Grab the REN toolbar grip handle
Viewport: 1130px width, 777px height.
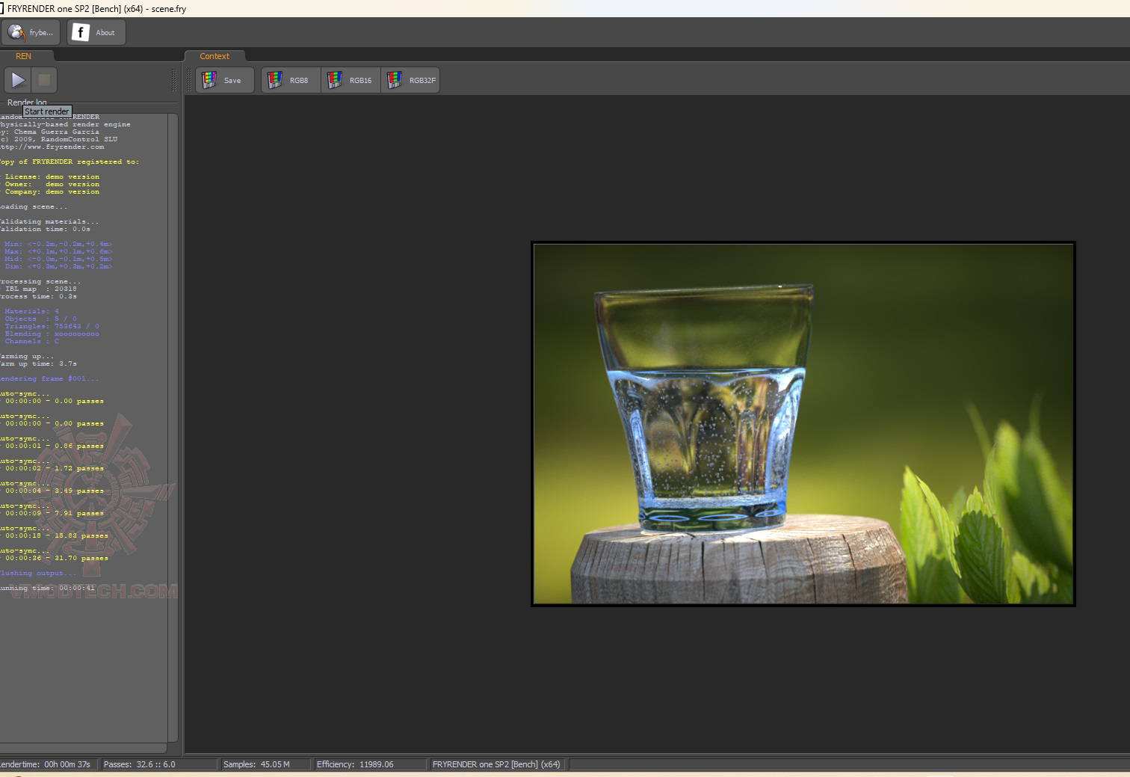coord(174,80)
